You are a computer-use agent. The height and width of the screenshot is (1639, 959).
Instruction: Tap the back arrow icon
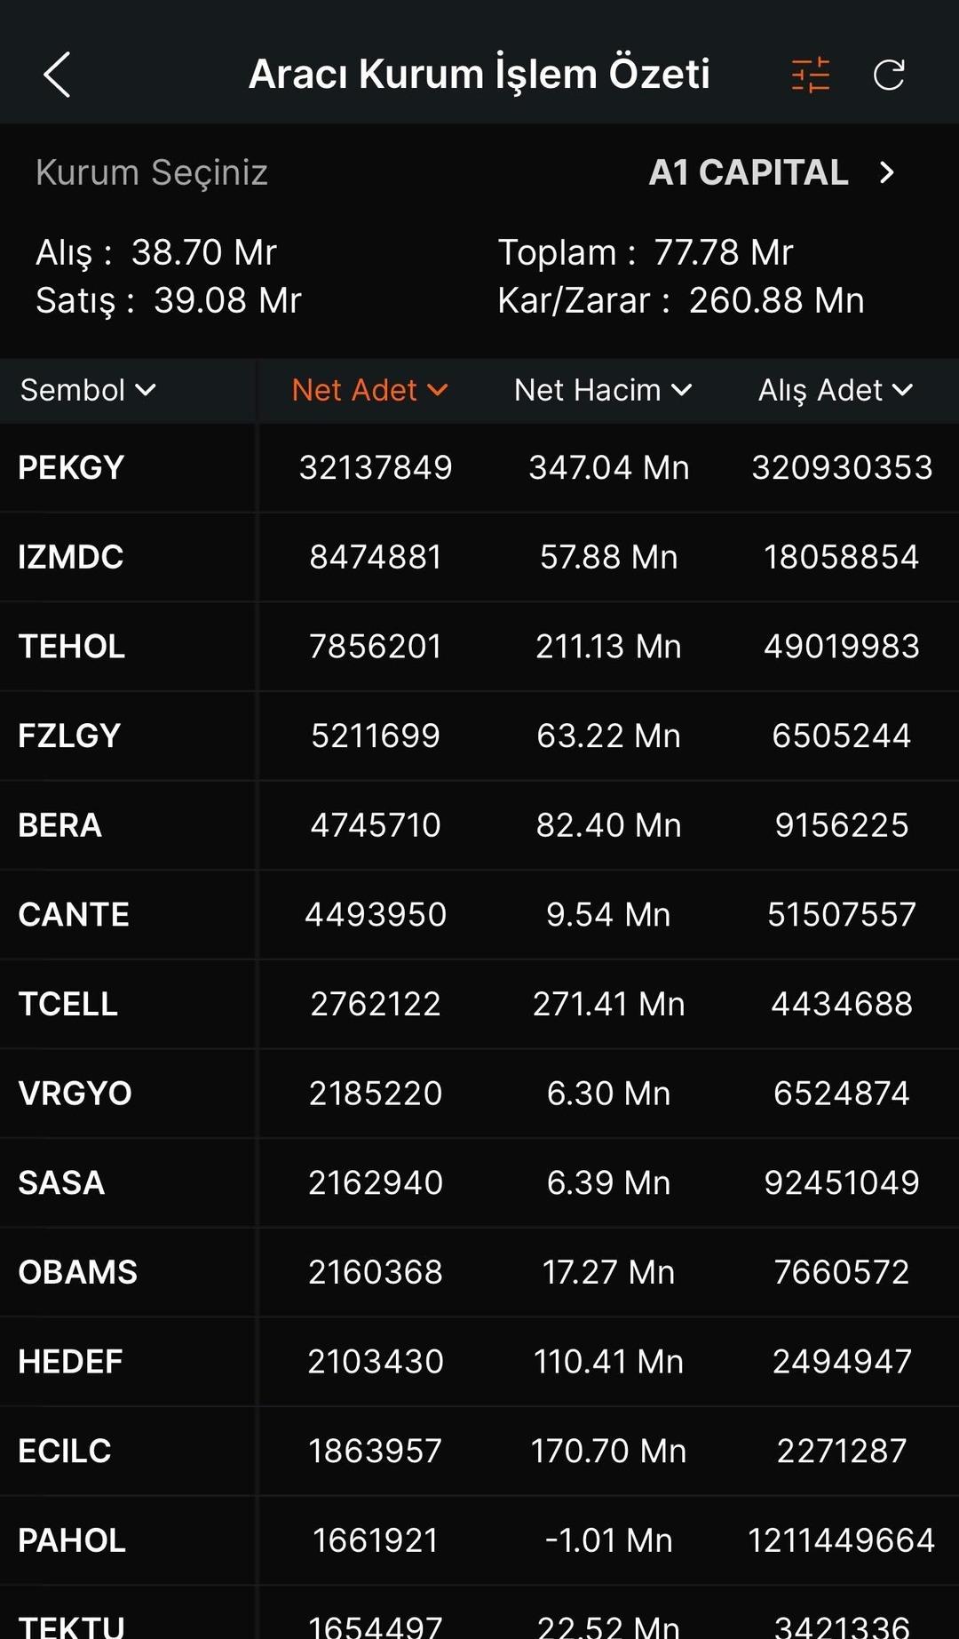click(x=57, y=75)
